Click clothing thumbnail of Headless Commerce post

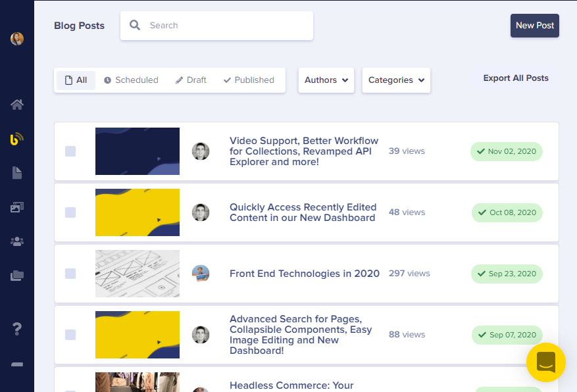pyautogui.click(x=138, y=382)
